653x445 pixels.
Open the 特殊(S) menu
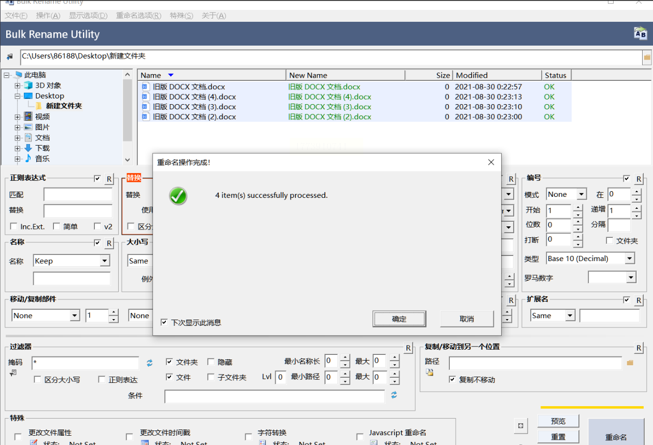point(181,16)
